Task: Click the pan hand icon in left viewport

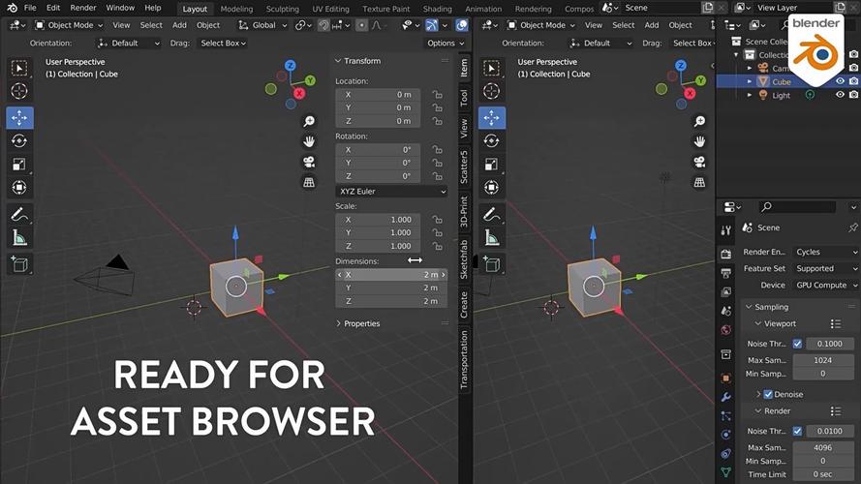Action: tap(309, 141)
